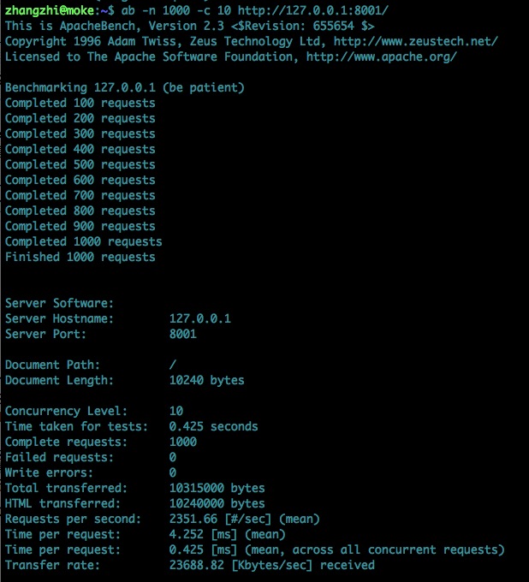Click the Server Hostname value 127.0.0.1
This screenshot has width=529, height=582.
point(200,318)
